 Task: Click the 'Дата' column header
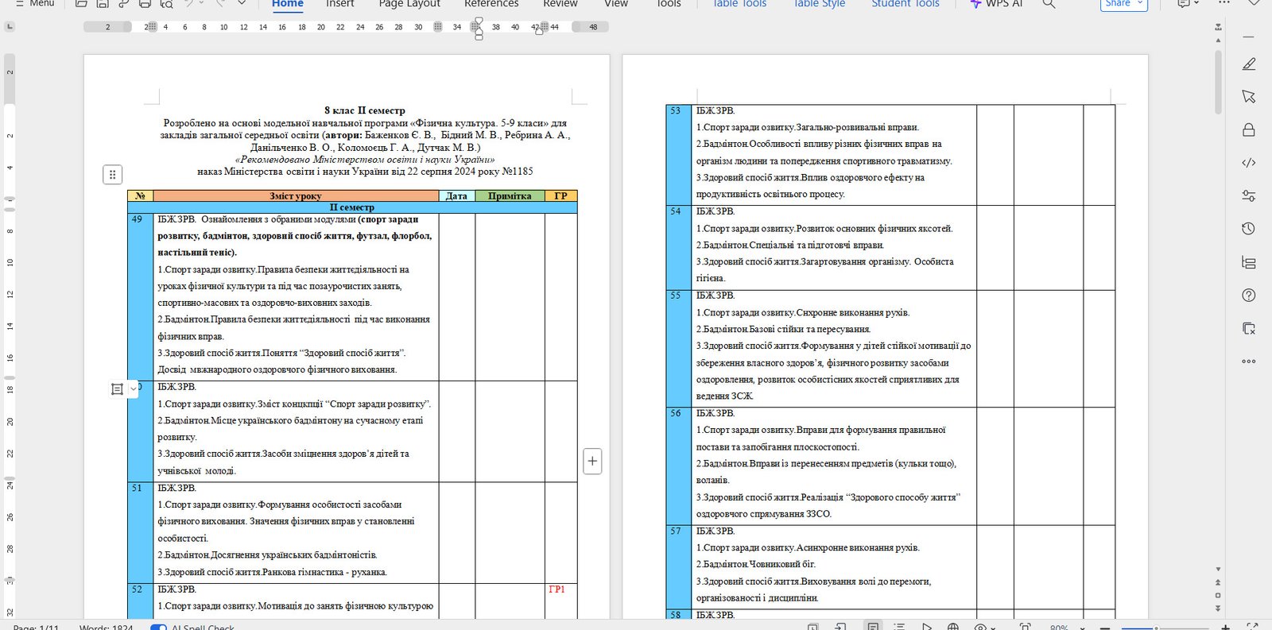(x=457, y=195)
